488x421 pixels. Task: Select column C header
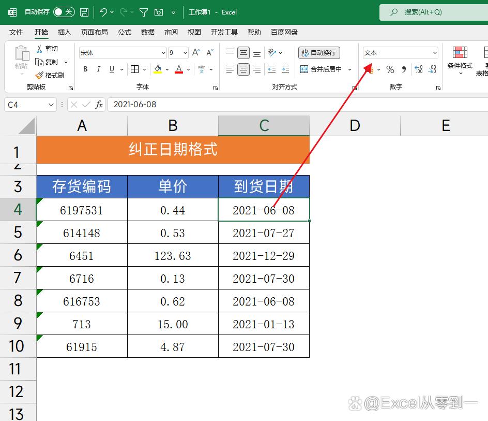[264, 126]
